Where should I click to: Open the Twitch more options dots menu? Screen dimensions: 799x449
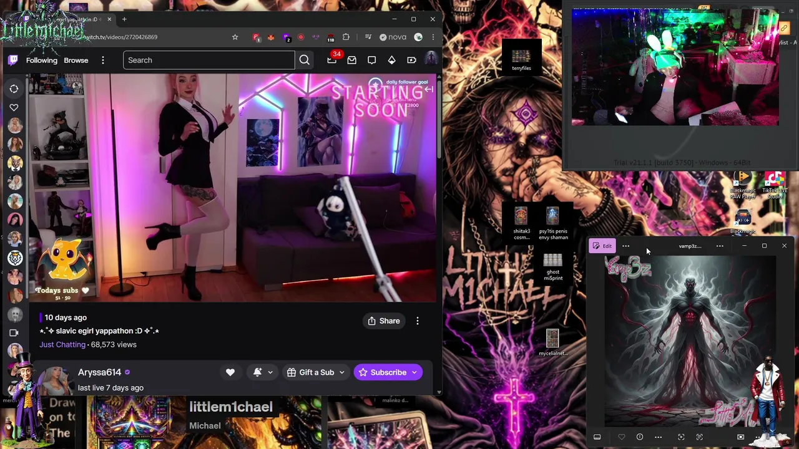pyautogui.click(x=103, y=60)
